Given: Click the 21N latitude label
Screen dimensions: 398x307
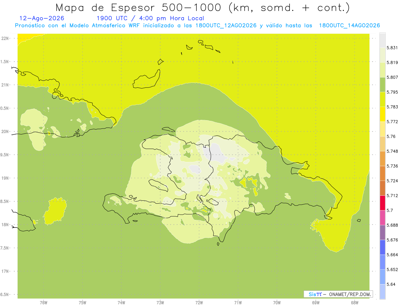Looking at the screenshot, I should click(6, 85).
